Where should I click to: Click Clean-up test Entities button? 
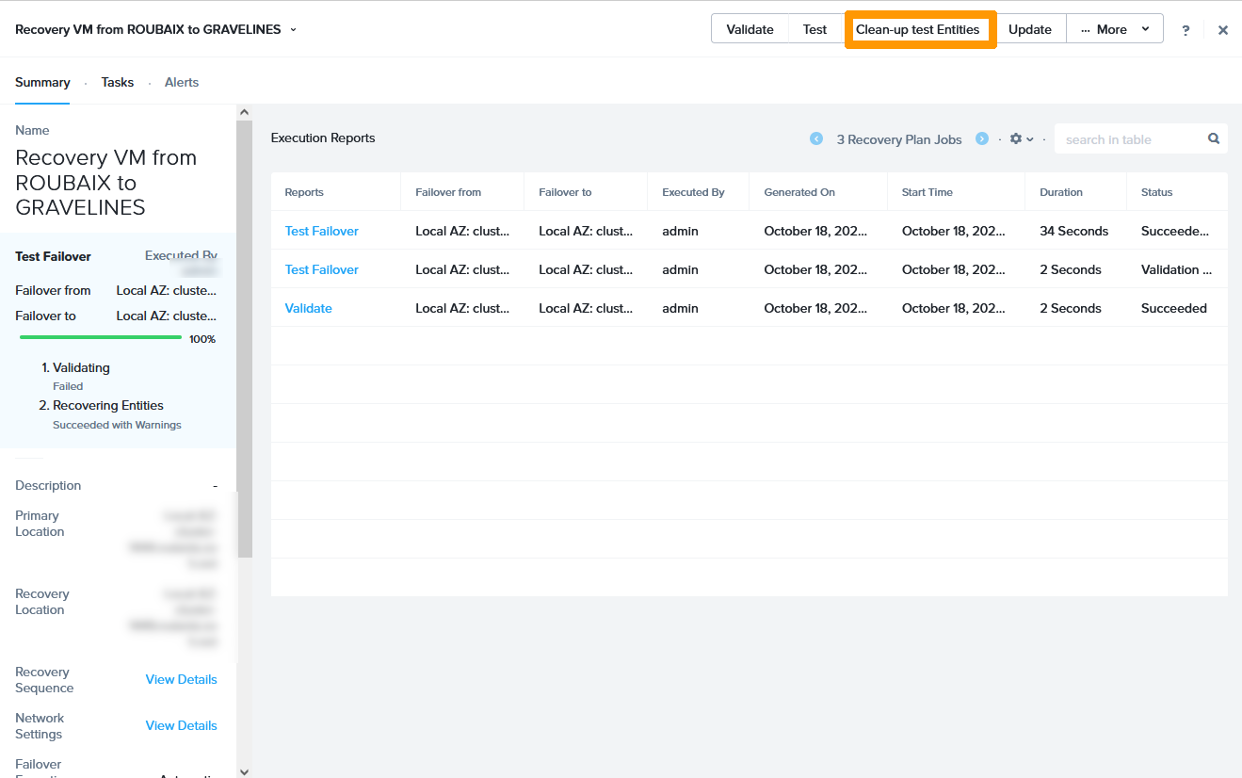918,29
